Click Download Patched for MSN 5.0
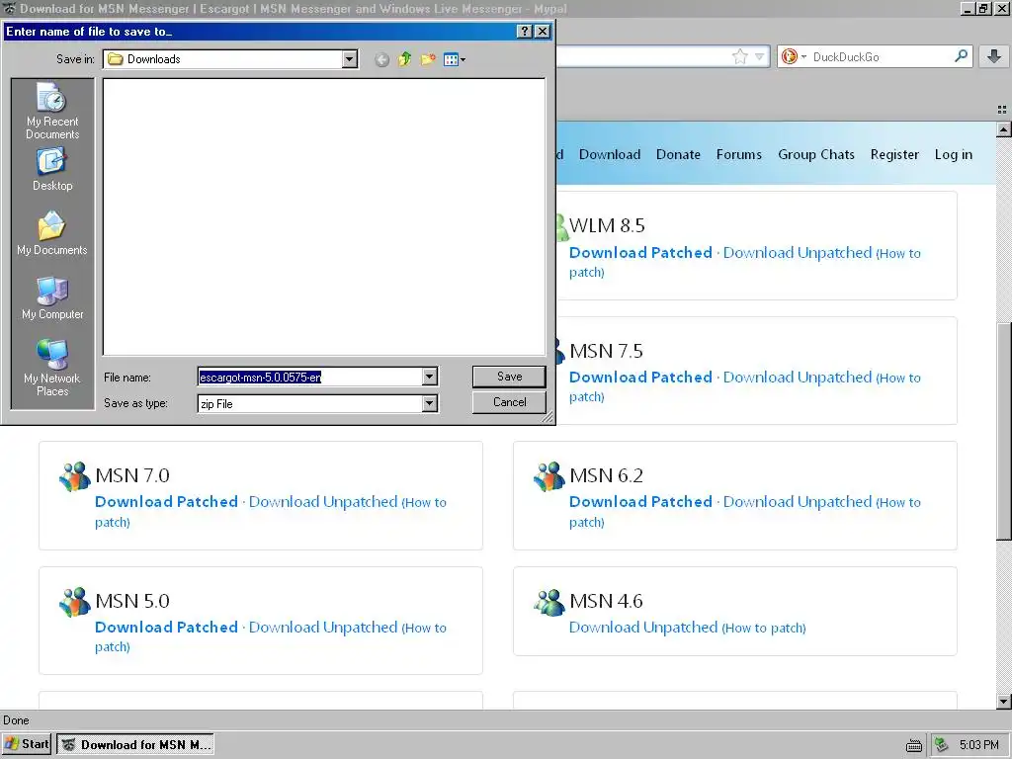 click(166, 627)
